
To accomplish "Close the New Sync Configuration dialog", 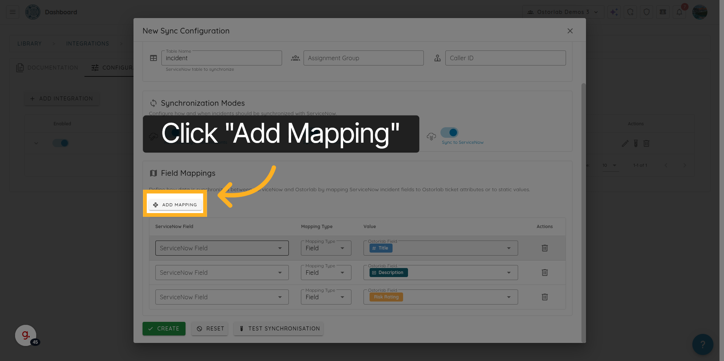I will point(570,31).
